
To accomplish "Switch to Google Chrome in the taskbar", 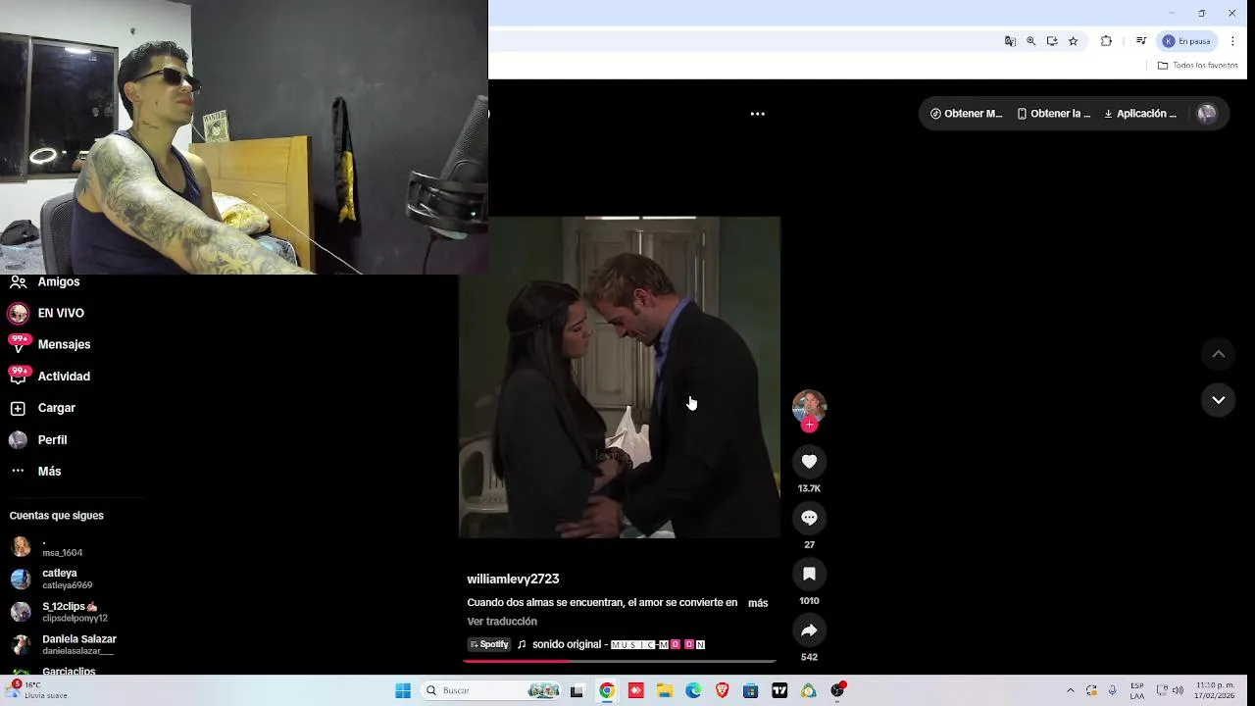I will [607, 690].
